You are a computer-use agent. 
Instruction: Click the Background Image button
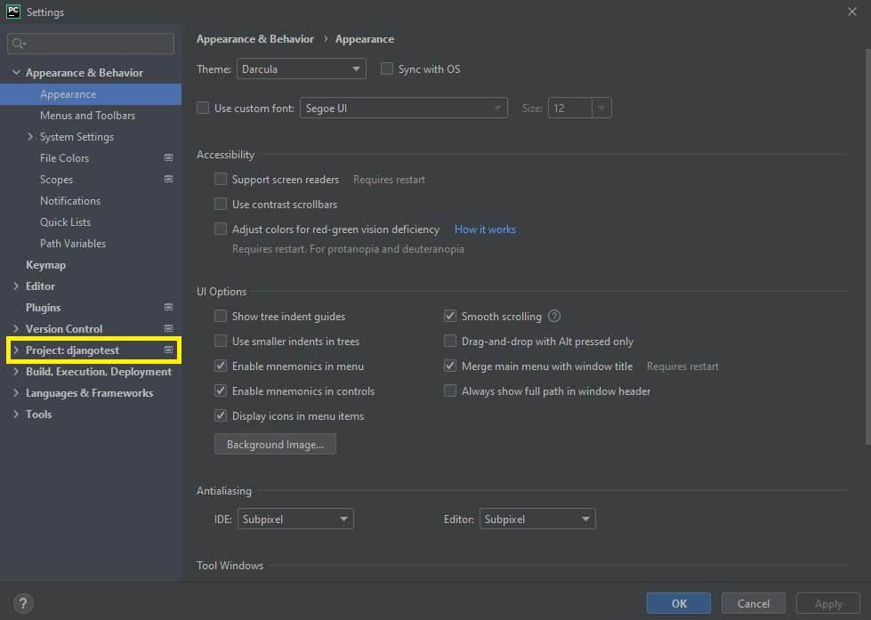(275, 444)
